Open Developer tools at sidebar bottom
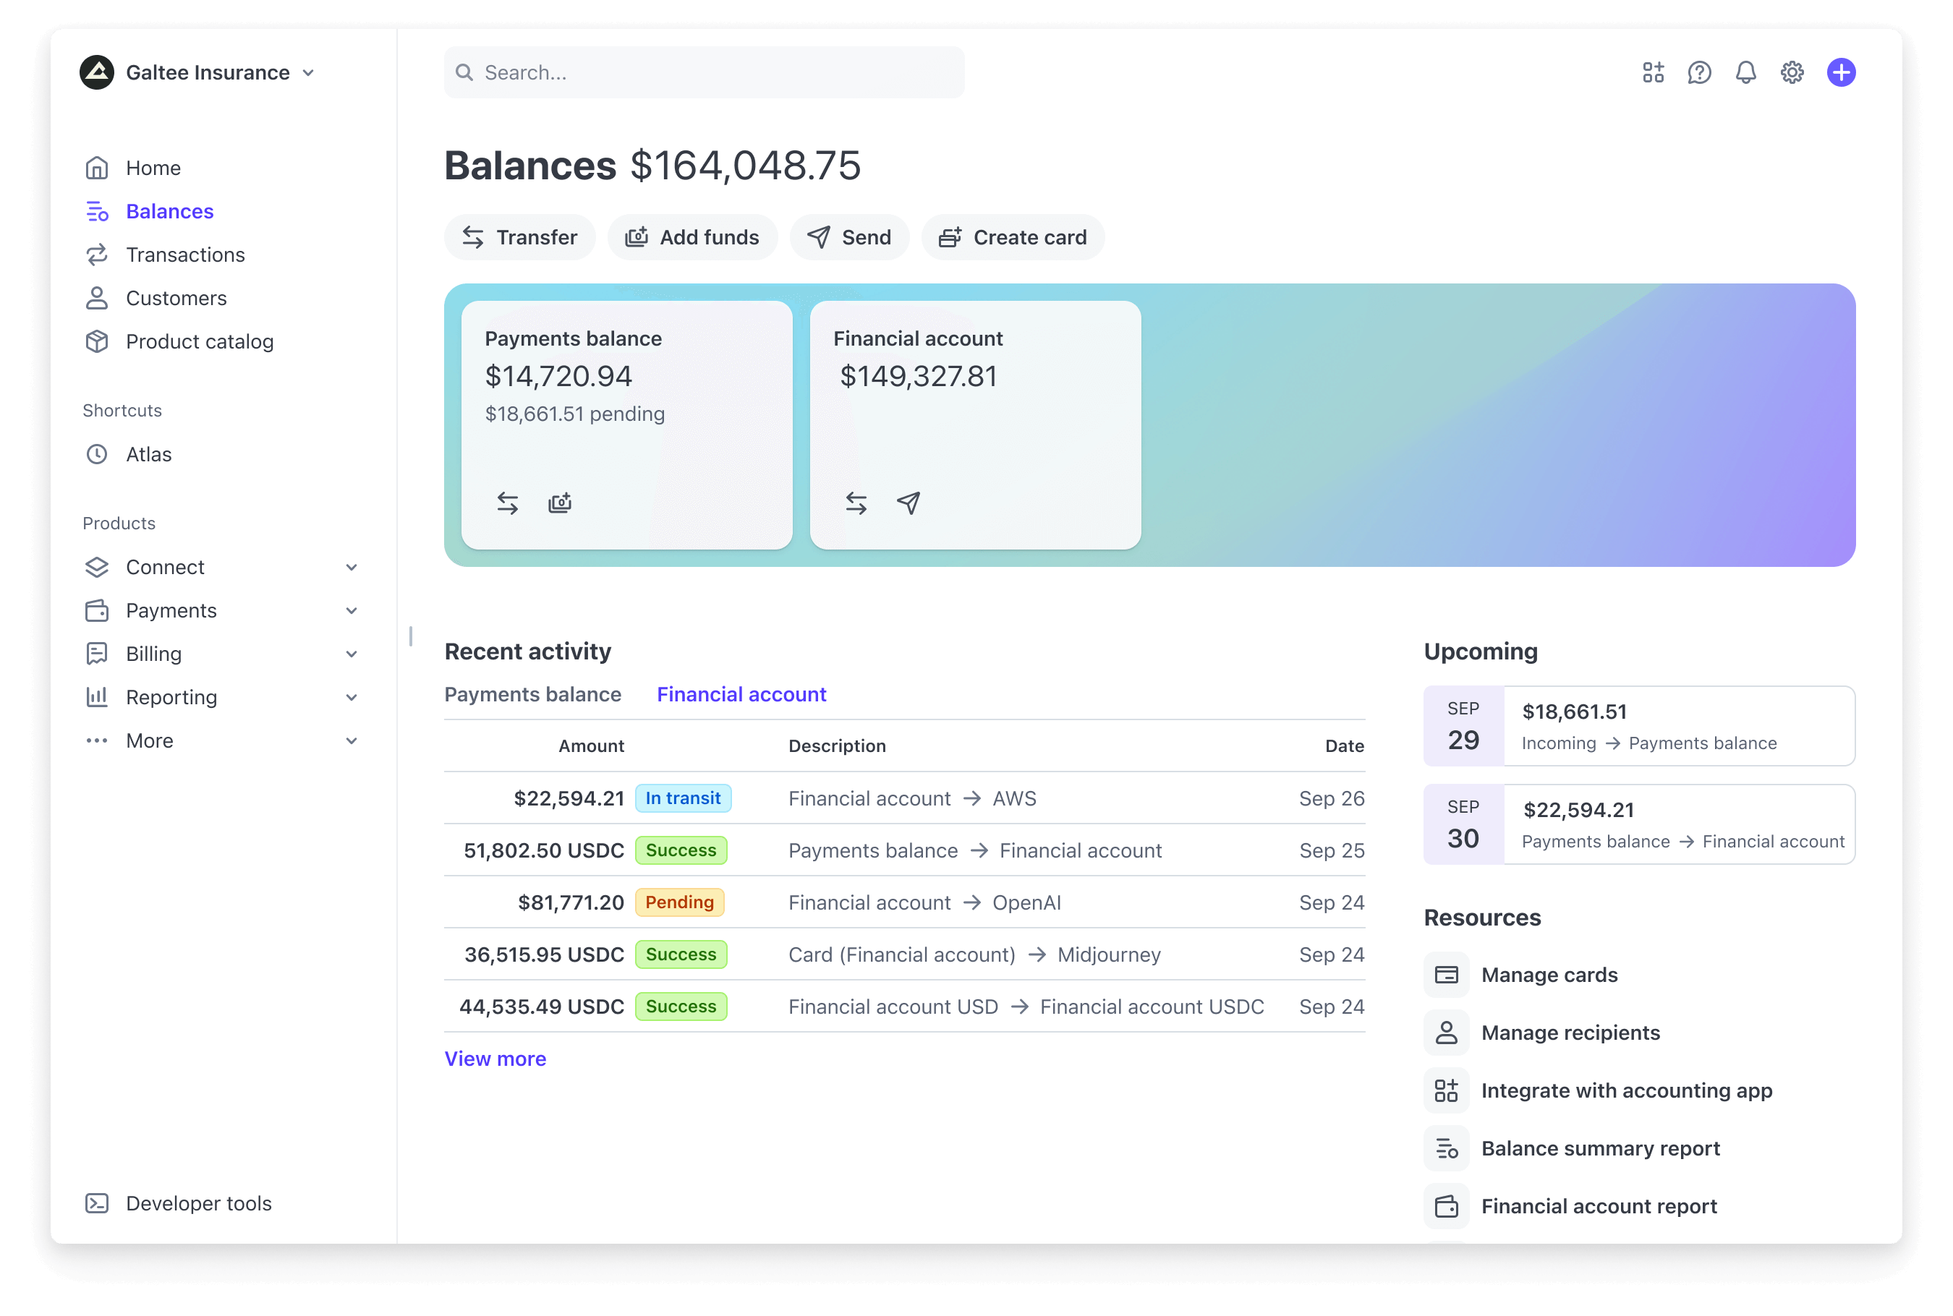The width and height of the screenshot is (1953, 1316). point(198,1202)
